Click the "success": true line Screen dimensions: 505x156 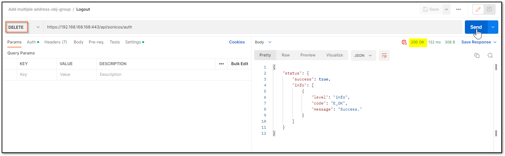pyautogui.click(x=311, y=79)
